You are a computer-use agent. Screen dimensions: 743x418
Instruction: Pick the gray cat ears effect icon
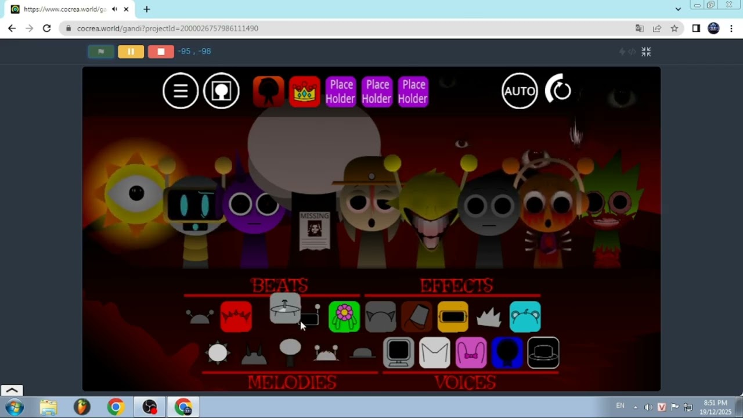coord(380,317)
